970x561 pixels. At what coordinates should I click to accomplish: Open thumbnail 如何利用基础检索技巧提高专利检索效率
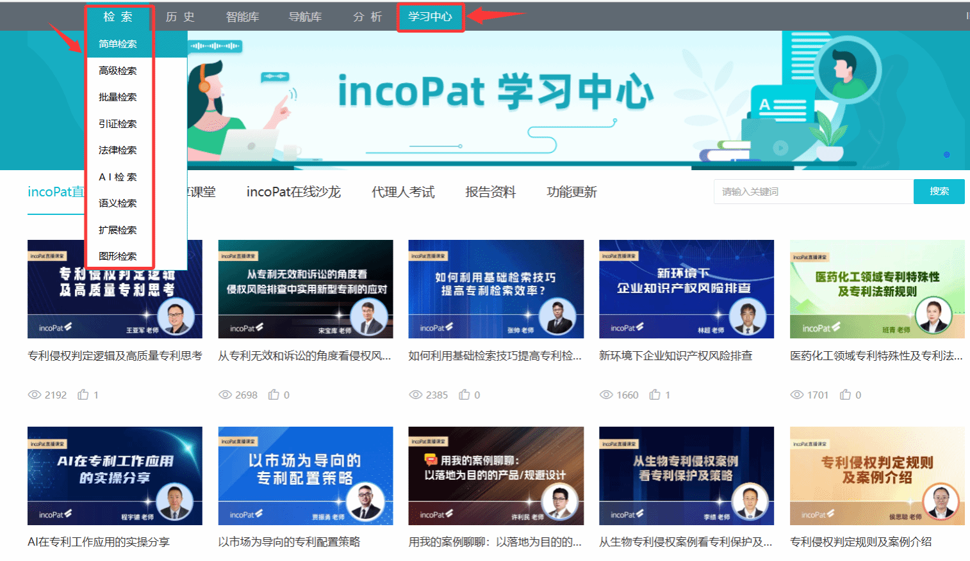[496, 289]
